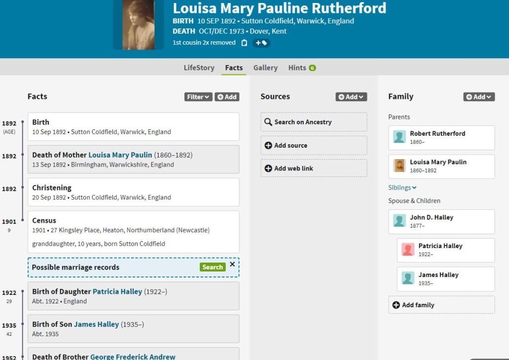
Task: Click the magnifier Search on Ancestry icon
Action: point(268,122)
